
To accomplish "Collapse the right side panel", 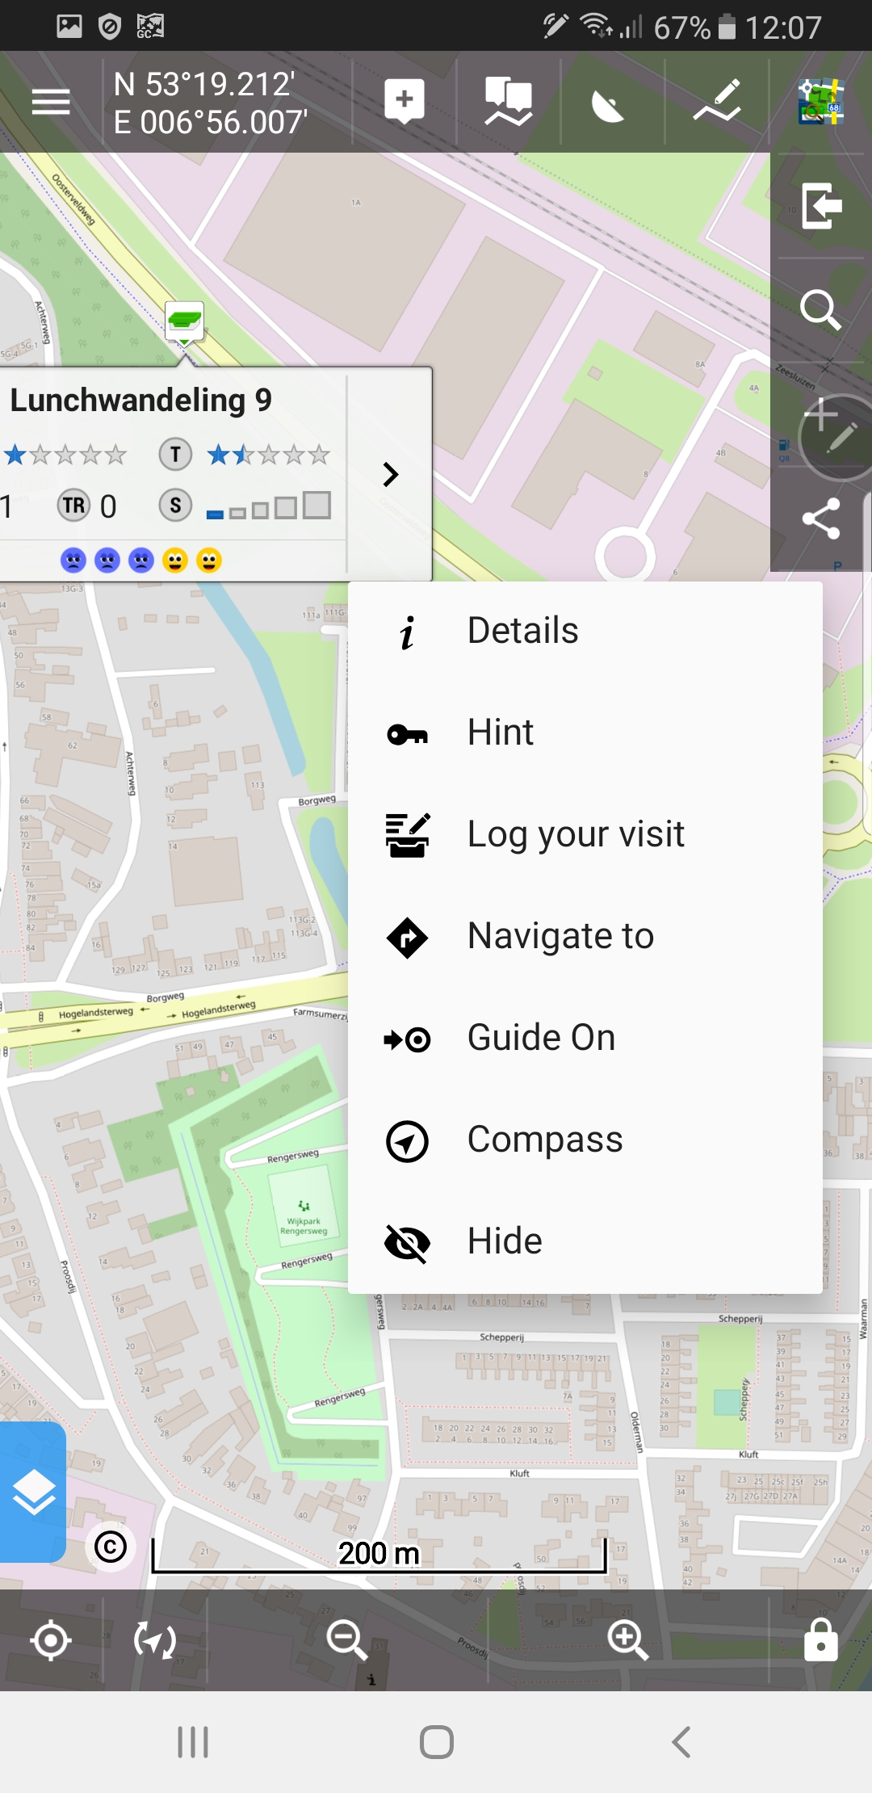I will pyautogui.click(x=820, y=206).
